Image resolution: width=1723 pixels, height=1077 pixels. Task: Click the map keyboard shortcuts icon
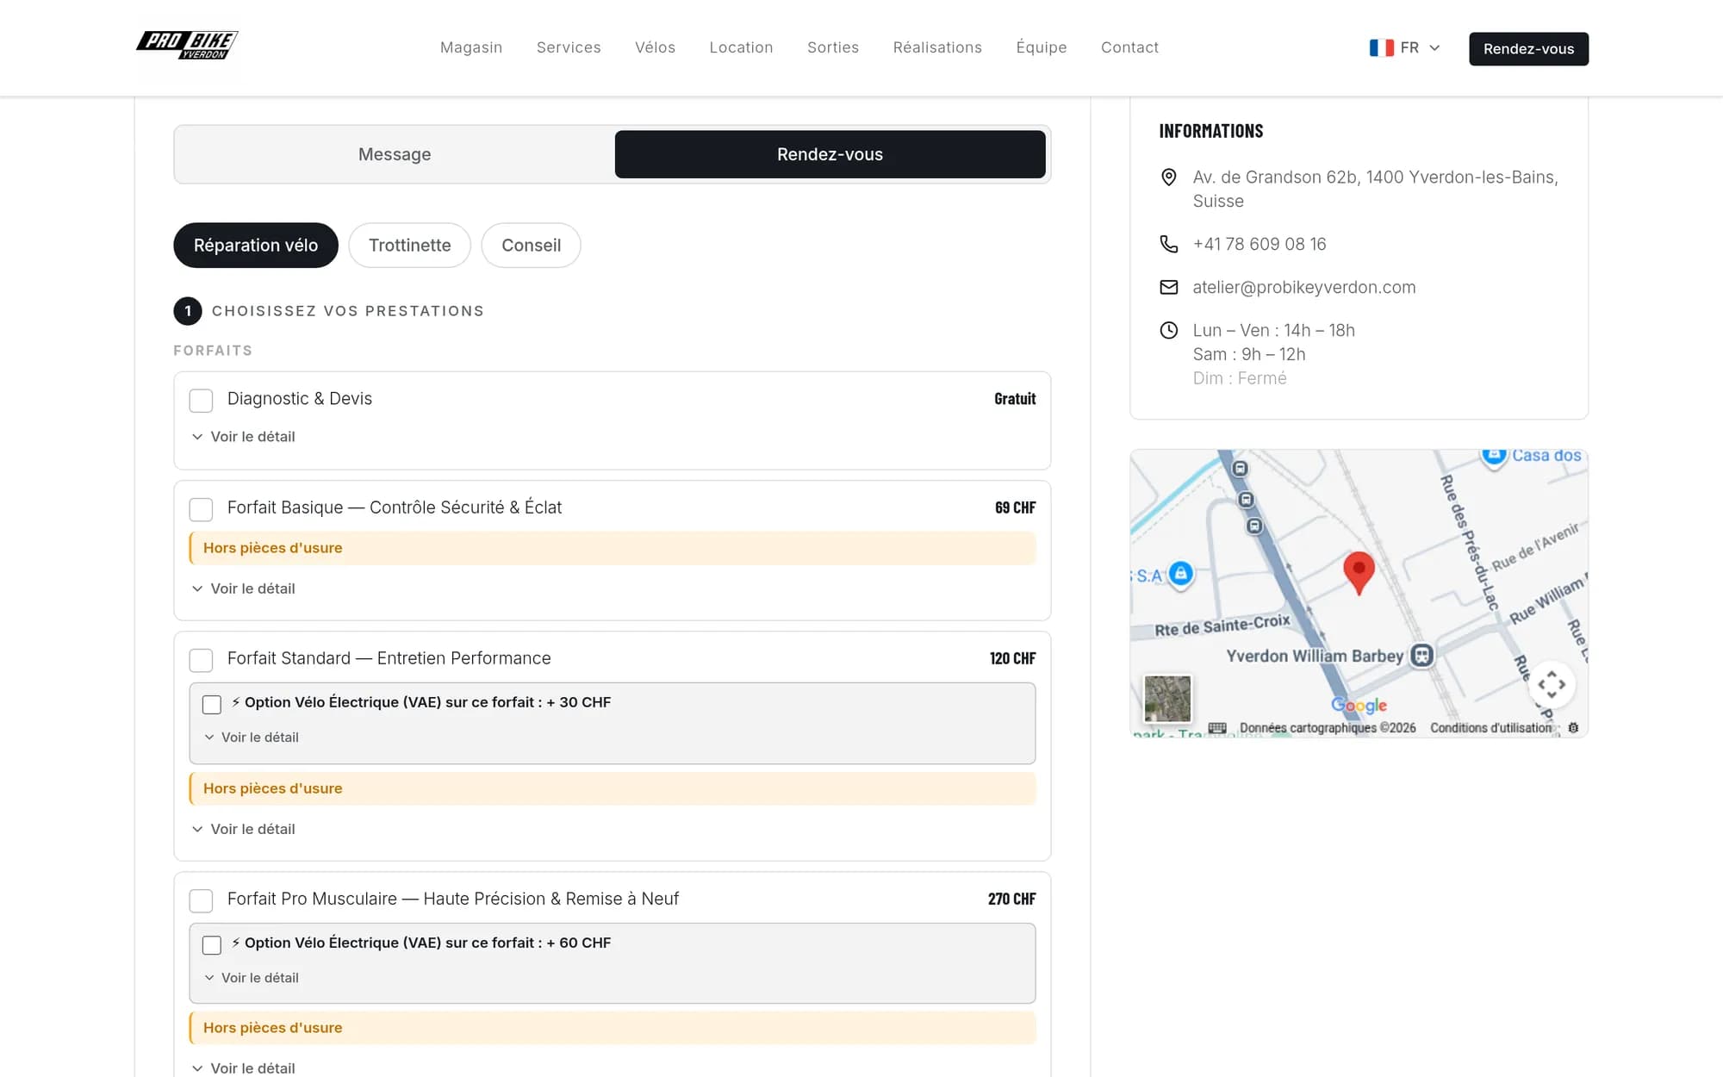point(1216,728)
